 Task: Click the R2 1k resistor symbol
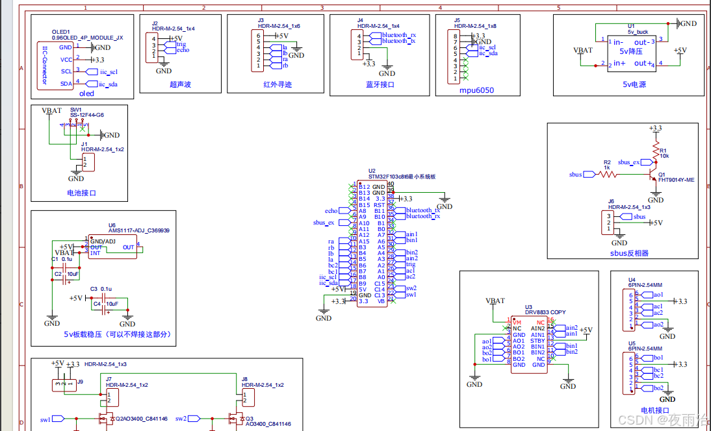click(608, 174)
